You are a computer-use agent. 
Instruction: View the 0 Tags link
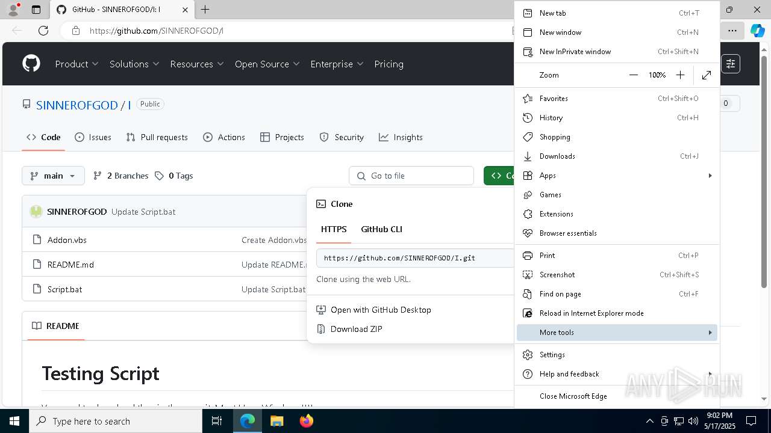pyautogui.click(x=173, y=176)
